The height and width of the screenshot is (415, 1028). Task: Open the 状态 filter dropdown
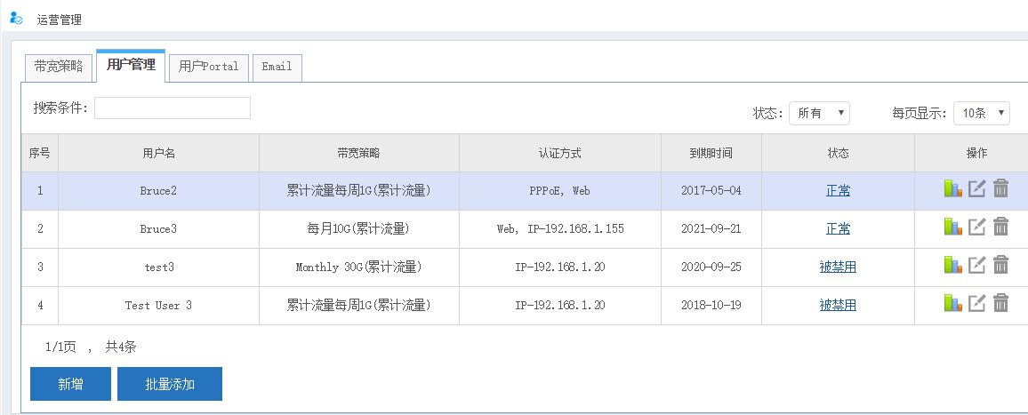(819, 113)
